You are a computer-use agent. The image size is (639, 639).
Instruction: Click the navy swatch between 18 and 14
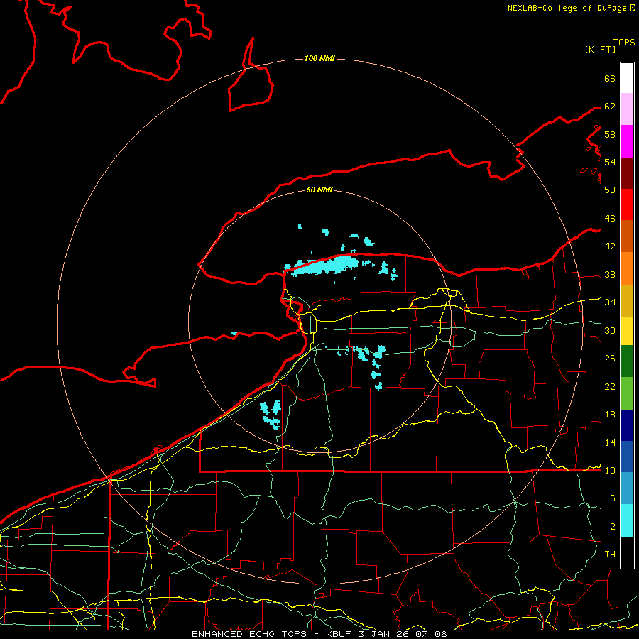[x=627, y=425]
